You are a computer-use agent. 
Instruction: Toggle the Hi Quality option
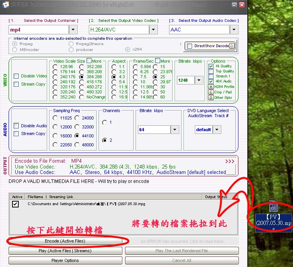[x=211, y=66]
